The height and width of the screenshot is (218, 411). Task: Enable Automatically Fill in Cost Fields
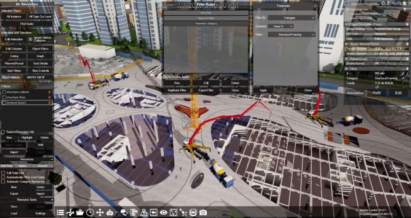tap(3, 177)
